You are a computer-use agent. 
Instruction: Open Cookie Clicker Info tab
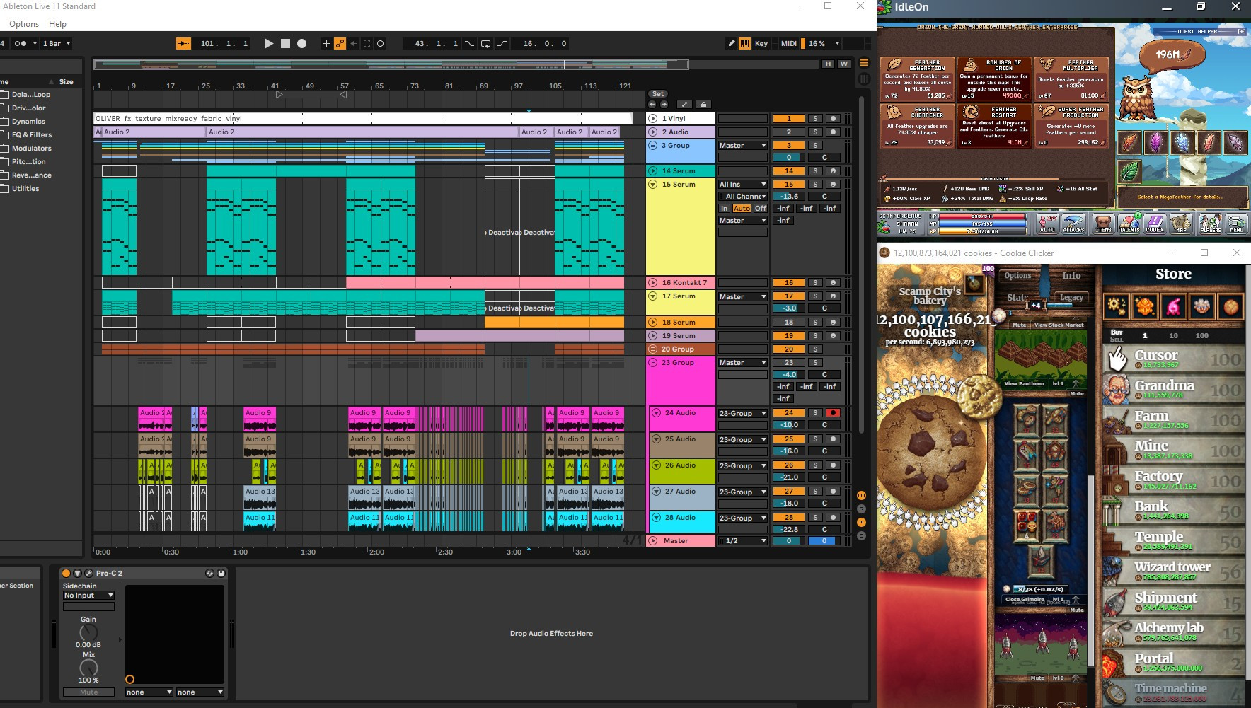(1071, 275)
